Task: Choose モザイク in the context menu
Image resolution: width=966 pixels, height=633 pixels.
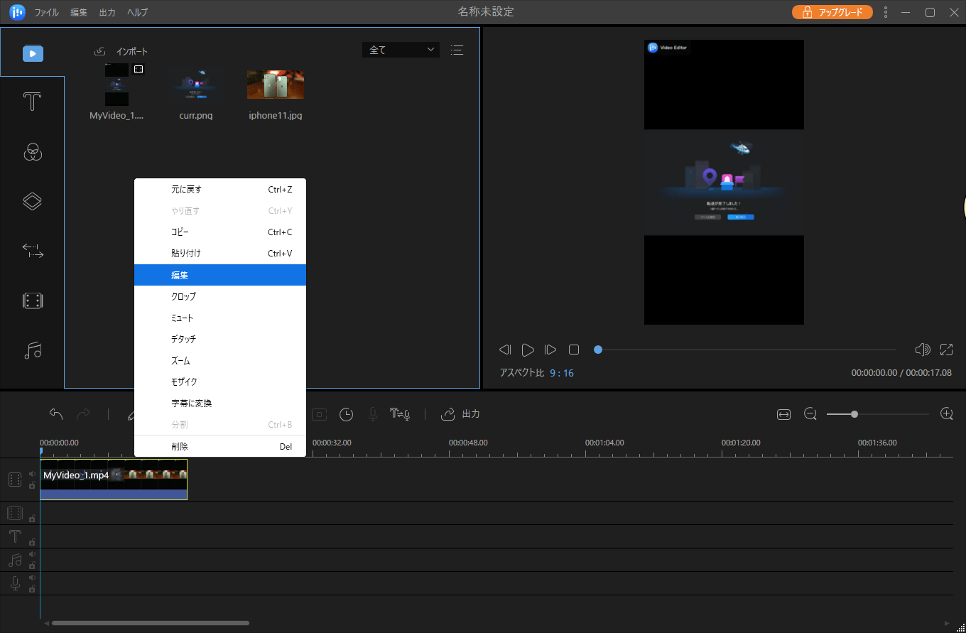Action: [x=220, y=382]
